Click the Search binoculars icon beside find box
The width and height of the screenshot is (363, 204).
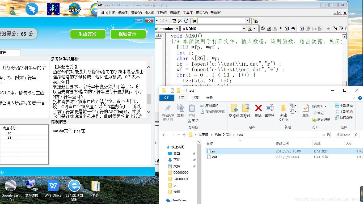pos(255,21)
